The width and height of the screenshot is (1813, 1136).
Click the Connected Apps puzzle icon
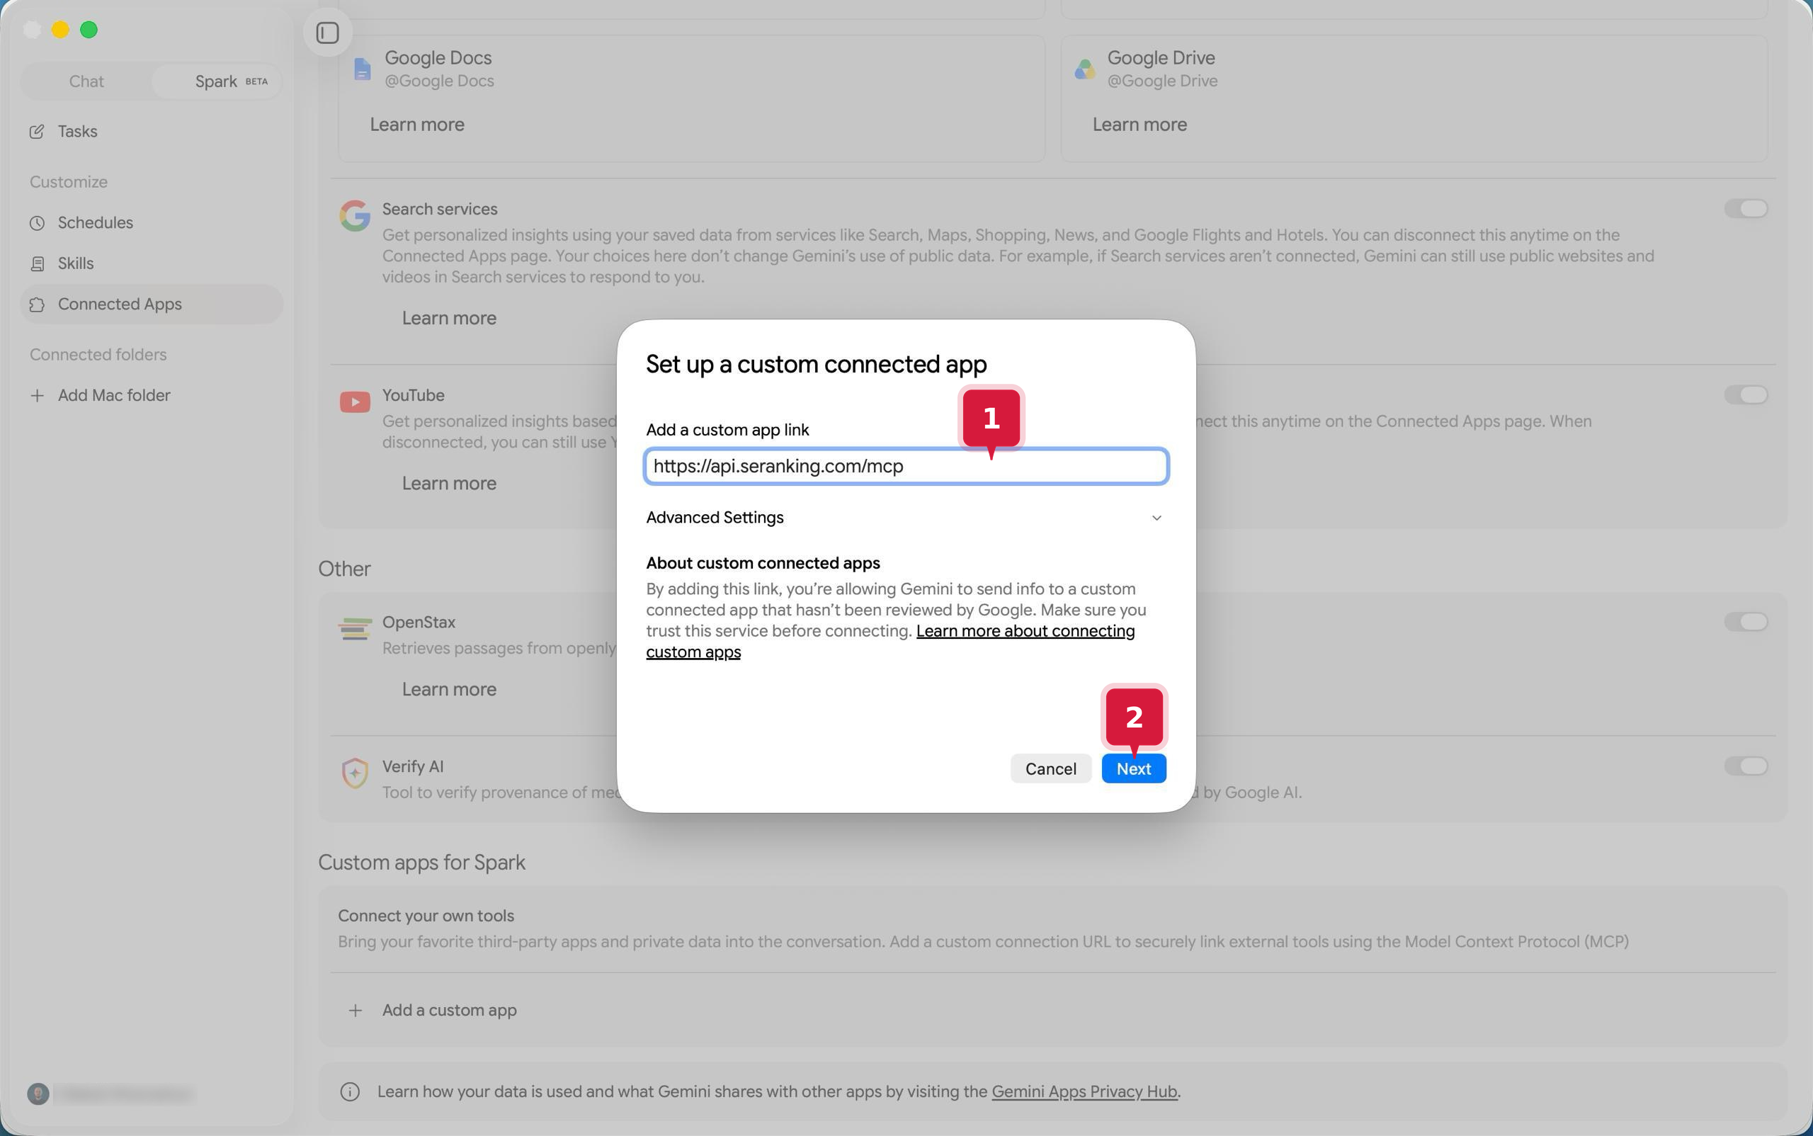[x=37, y=305]
